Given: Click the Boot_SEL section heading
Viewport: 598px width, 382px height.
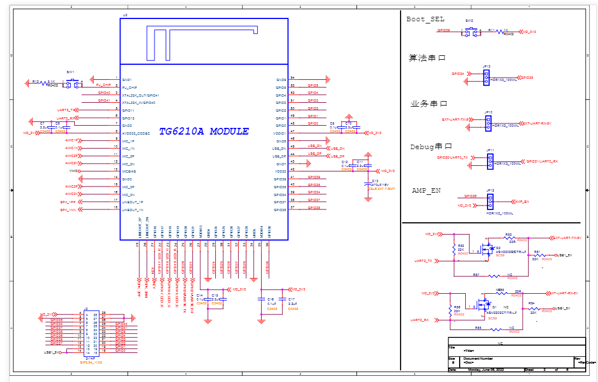Looking at the screenshot, I should click(x=425, y=19).
